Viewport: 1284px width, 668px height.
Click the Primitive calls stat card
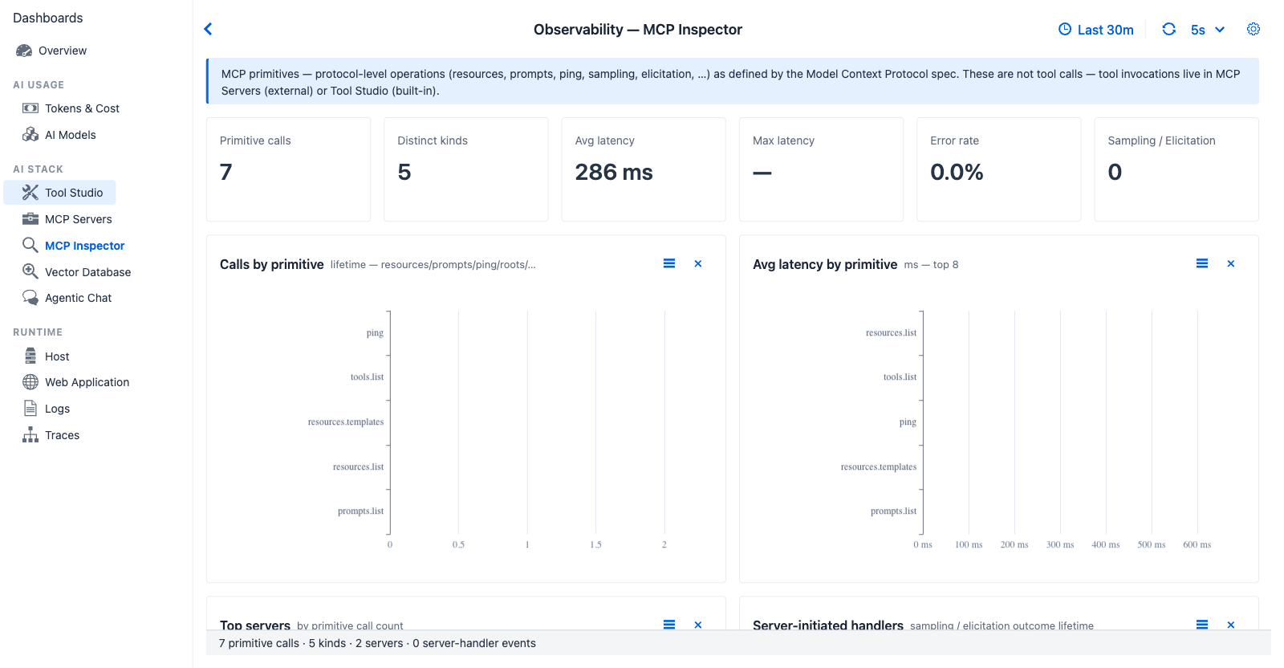(x=289, y=169)
